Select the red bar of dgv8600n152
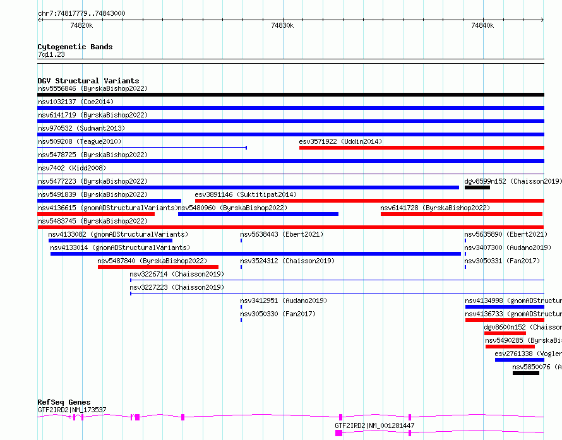This screenshot has height=440, width=562. coord(505,333)
